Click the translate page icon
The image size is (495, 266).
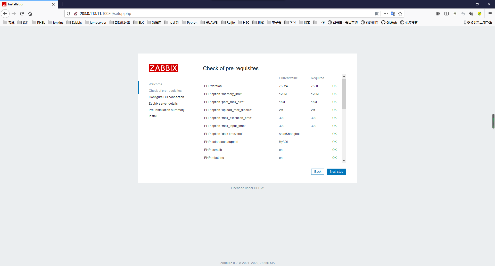coord(393,14)
